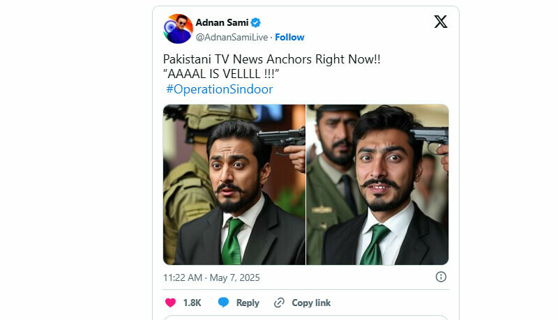Click the Reply text label
558x320 pixels.
coord(248,303)
